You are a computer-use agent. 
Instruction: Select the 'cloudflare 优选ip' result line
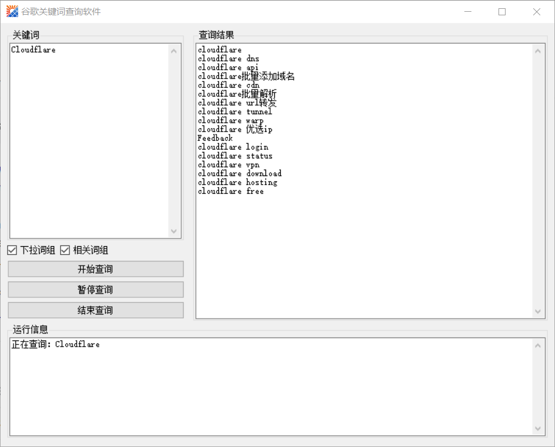pyautogui.click(x=235, y=130)
